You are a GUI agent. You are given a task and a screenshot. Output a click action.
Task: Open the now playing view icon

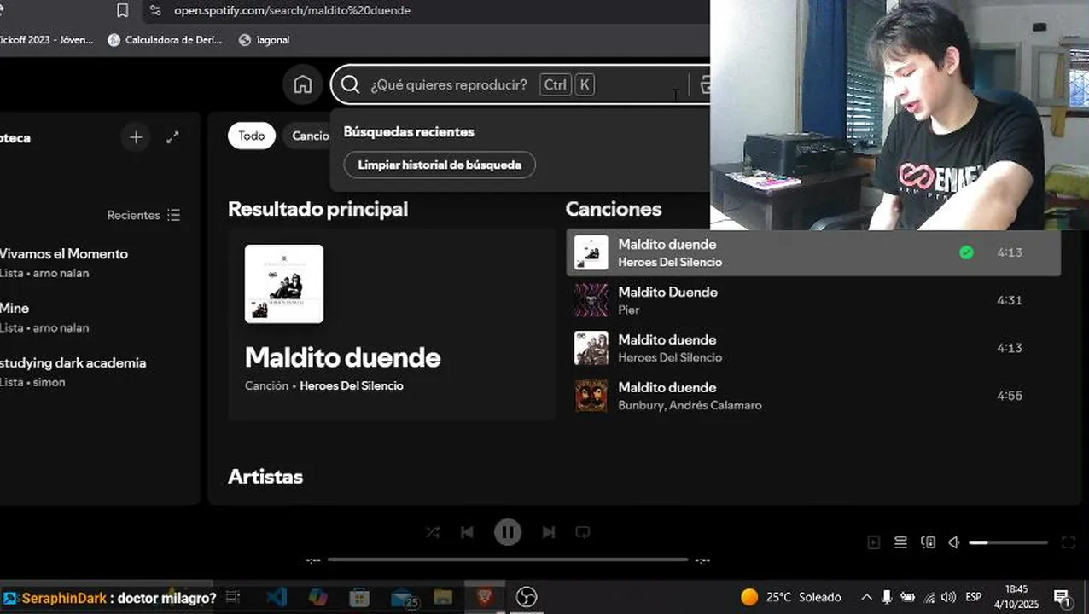873,542
